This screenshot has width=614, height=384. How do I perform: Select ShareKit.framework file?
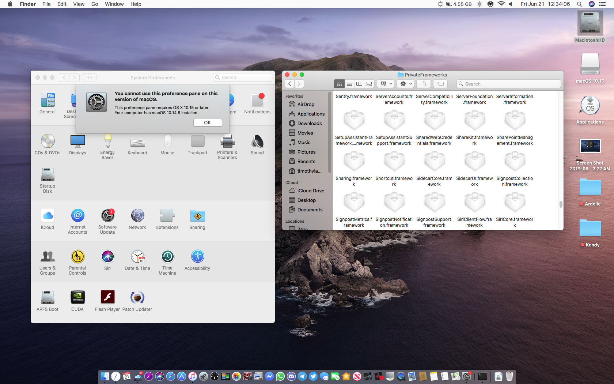474,128
